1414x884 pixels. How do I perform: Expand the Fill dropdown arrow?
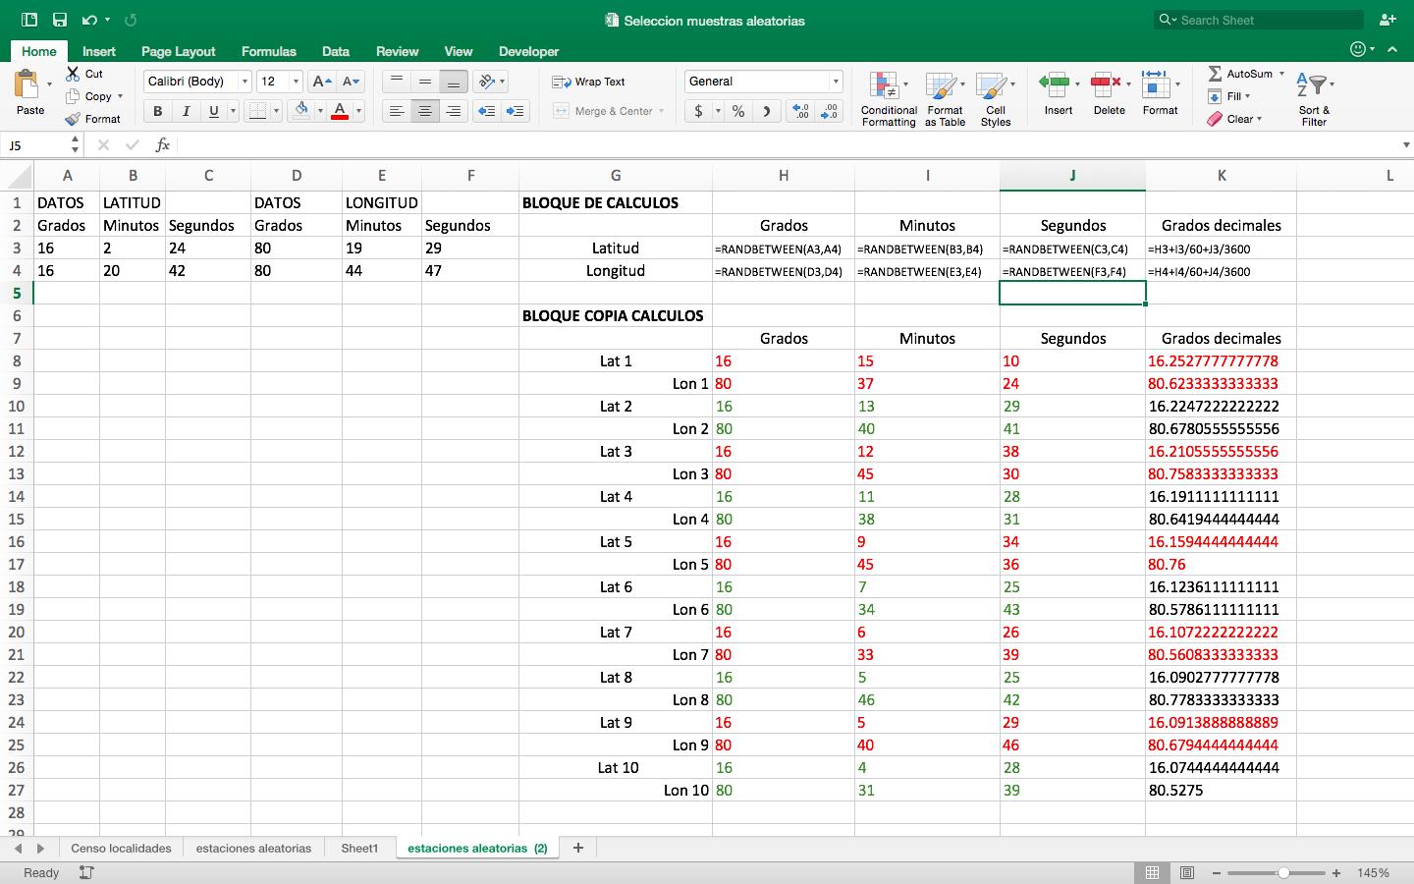pos(1248,96)
